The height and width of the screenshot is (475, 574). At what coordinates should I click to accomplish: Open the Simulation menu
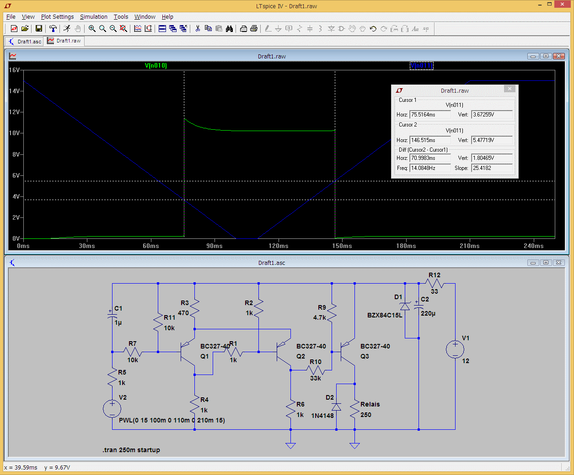pos(94,16)
